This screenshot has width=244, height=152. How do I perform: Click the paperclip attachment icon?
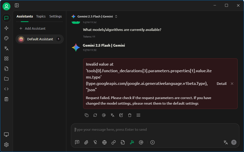tap(86, 142)
